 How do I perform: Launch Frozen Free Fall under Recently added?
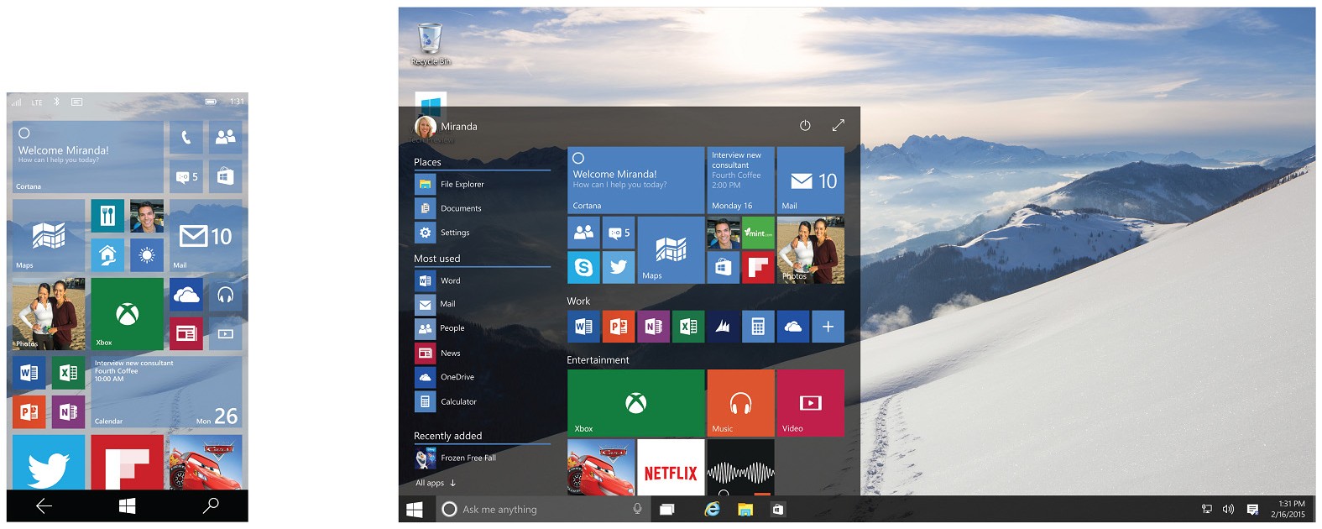482,458
